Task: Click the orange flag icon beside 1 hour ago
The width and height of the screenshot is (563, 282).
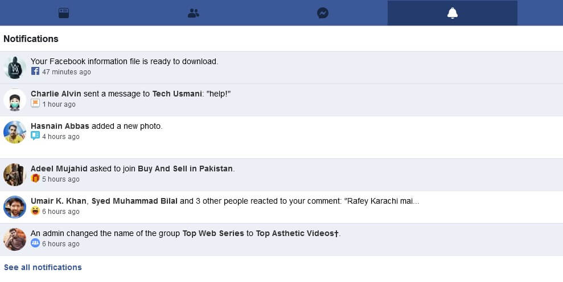Action: click(35, 103)
